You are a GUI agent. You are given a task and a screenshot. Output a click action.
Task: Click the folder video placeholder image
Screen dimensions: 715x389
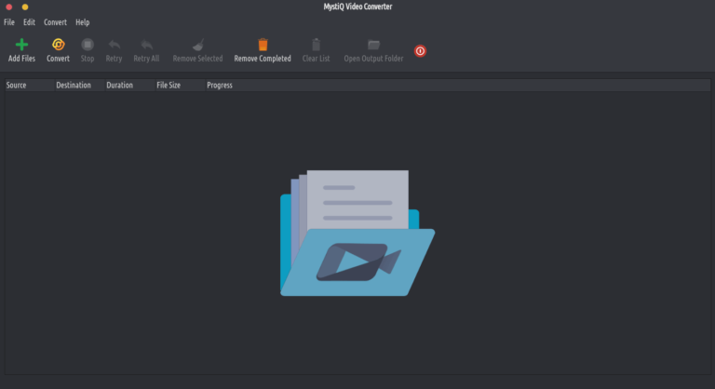tap(357, 233)
